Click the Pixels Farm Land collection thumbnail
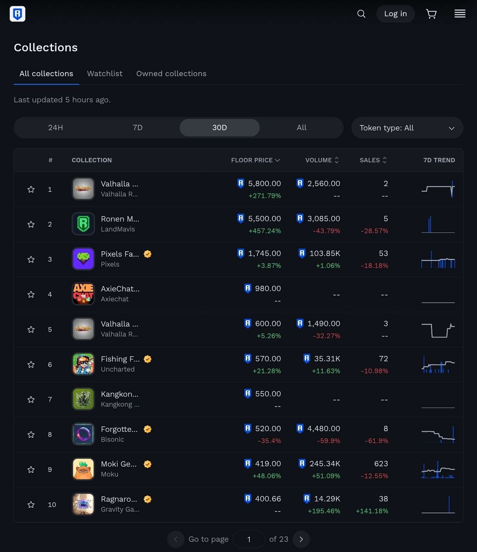The image size is (477, 552). pyautogui.click(x=83, y=259)
